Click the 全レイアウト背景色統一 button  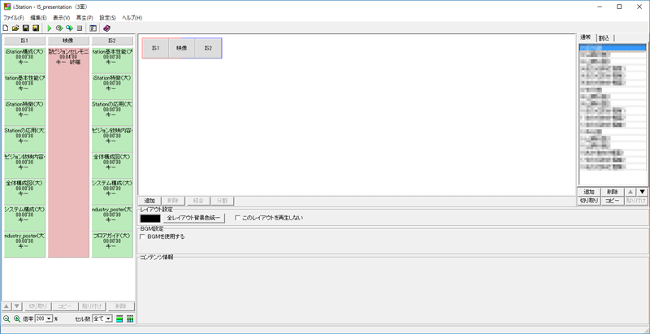click(x=194, y=218)
